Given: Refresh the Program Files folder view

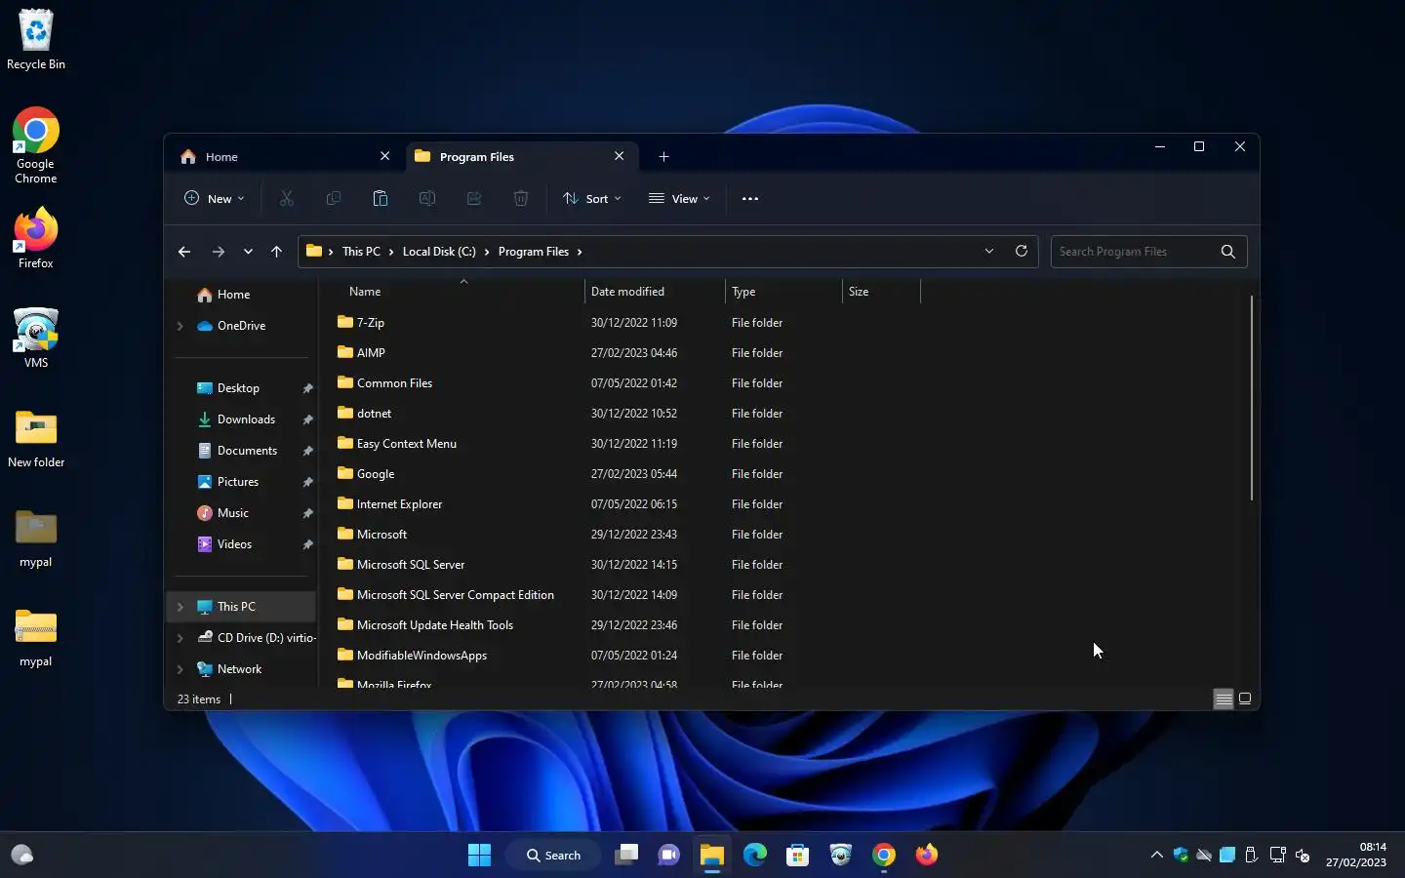Looking at the screenshot, I should 1022,251.
